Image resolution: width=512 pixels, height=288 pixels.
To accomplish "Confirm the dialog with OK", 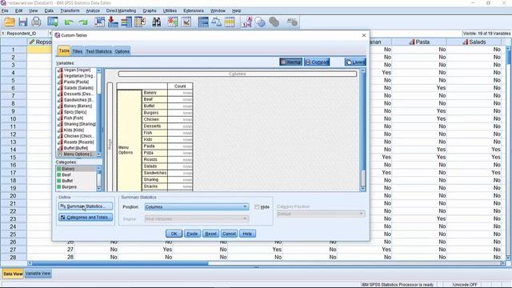I will [174, 234].
